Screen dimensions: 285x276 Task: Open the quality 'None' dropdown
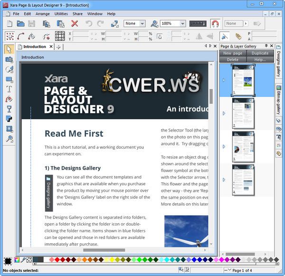(x=142, y=23)
